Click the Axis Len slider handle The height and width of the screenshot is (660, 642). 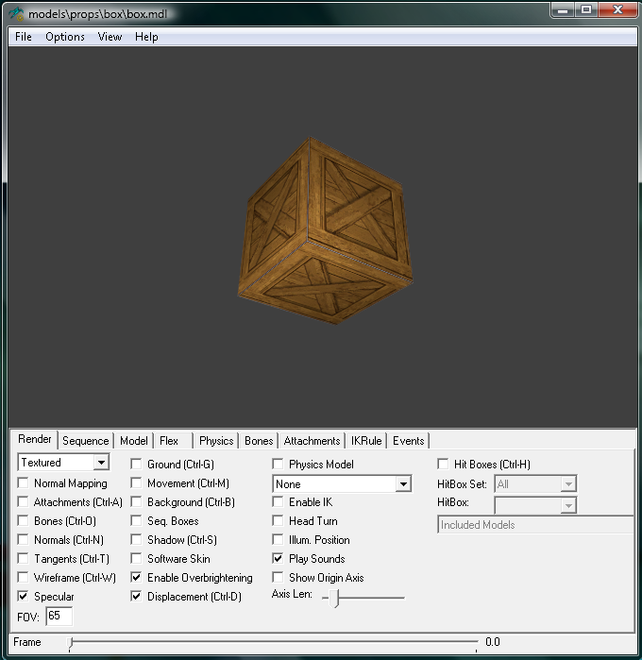pos(335,597)
